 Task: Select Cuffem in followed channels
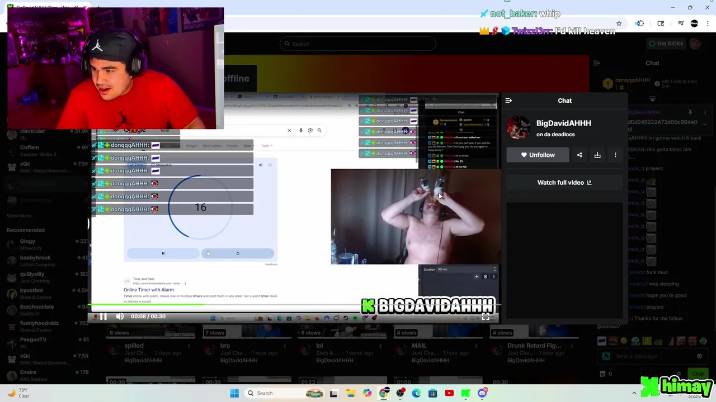(46, 150)
